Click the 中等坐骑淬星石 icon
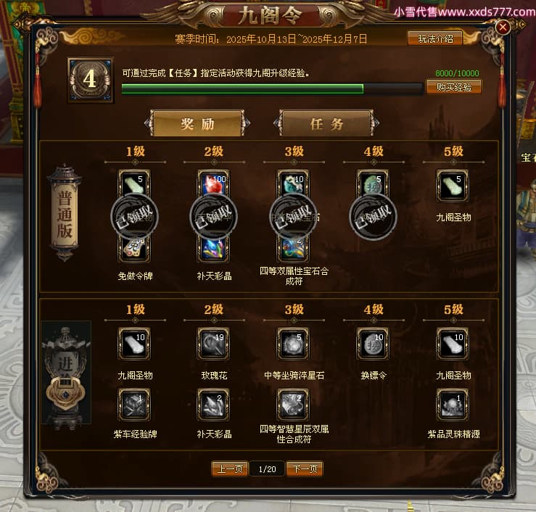The image size is (536, 512). coord(293,344)
